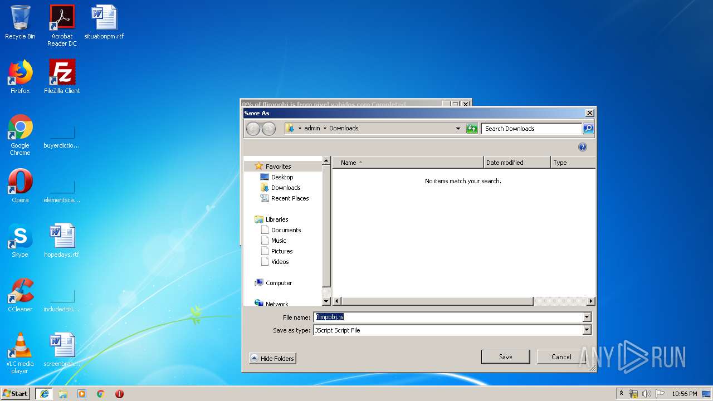Open address bar history dropdown arrow
The width and height of the screenshot is (713, 401).
[x=458, y=129]
